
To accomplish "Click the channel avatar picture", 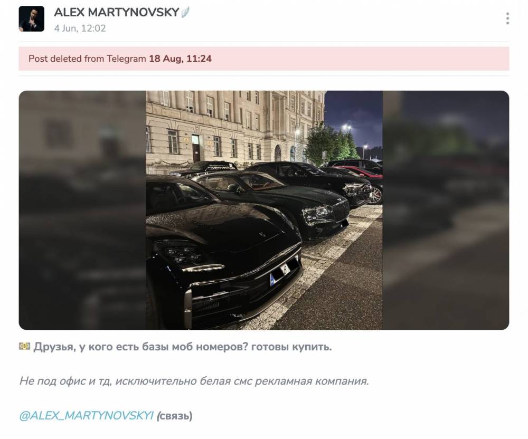I will click(x=31, y=19).
